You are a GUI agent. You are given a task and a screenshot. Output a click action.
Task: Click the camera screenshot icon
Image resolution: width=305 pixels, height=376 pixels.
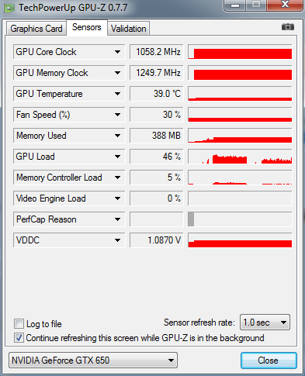coord(288,27)
